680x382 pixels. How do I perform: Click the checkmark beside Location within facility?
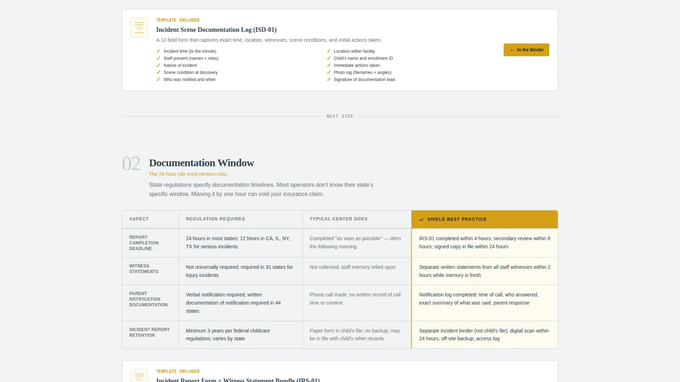tap(329, 51)
